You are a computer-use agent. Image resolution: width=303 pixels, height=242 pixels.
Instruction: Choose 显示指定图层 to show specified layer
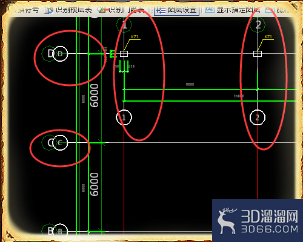click(238, 10)
